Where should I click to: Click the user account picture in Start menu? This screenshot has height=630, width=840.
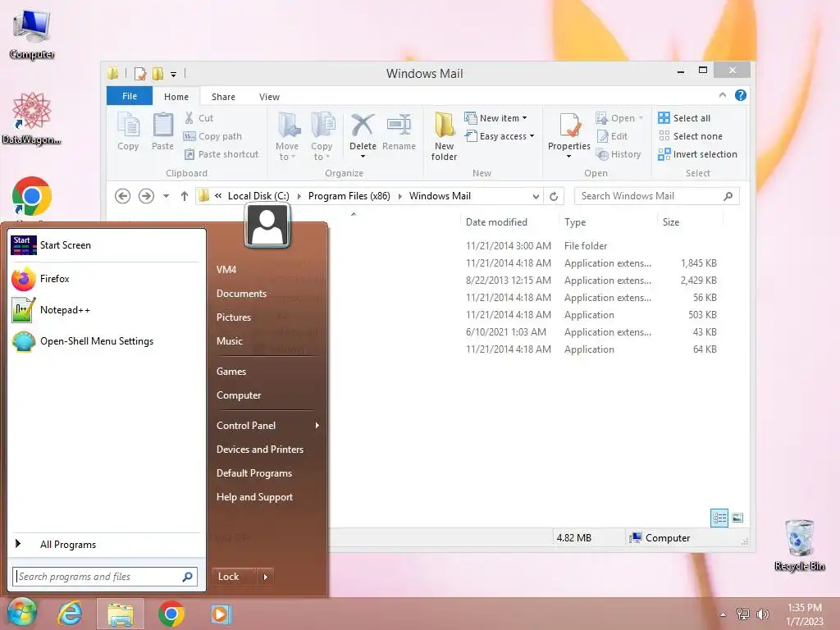click(267, 226)
